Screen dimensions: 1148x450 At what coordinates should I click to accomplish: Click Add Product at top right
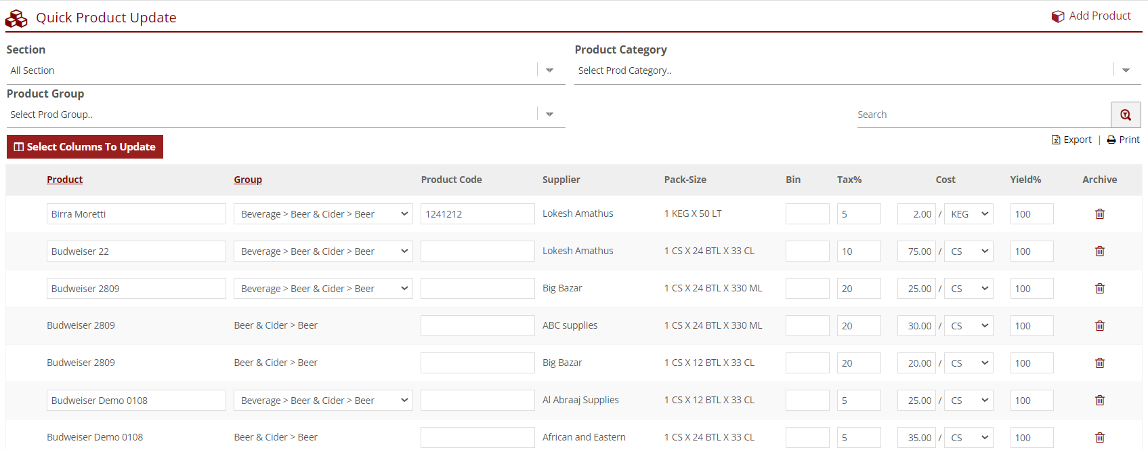pyautogui.click(x=1091, y=16)
